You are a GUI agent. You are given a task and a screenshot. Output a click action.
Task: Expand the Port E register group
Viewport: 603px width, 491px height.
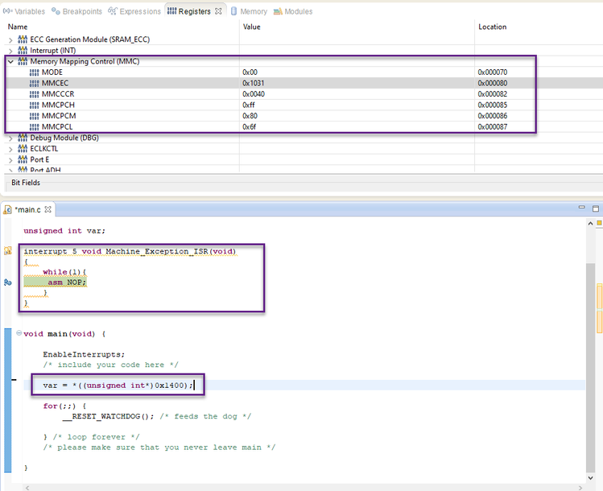coord(10,159)
